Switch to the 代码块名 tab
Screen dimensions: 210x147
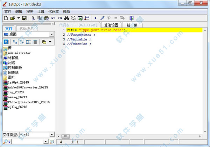27,28
